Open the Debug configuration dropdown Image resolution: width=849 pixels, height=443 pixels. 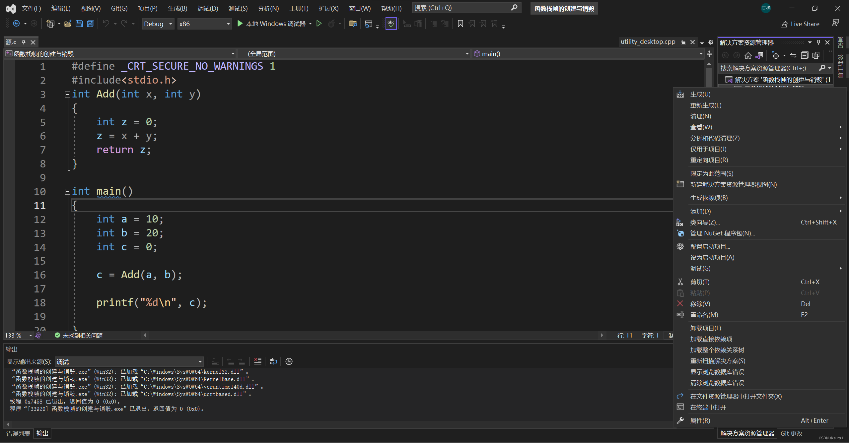158,24
